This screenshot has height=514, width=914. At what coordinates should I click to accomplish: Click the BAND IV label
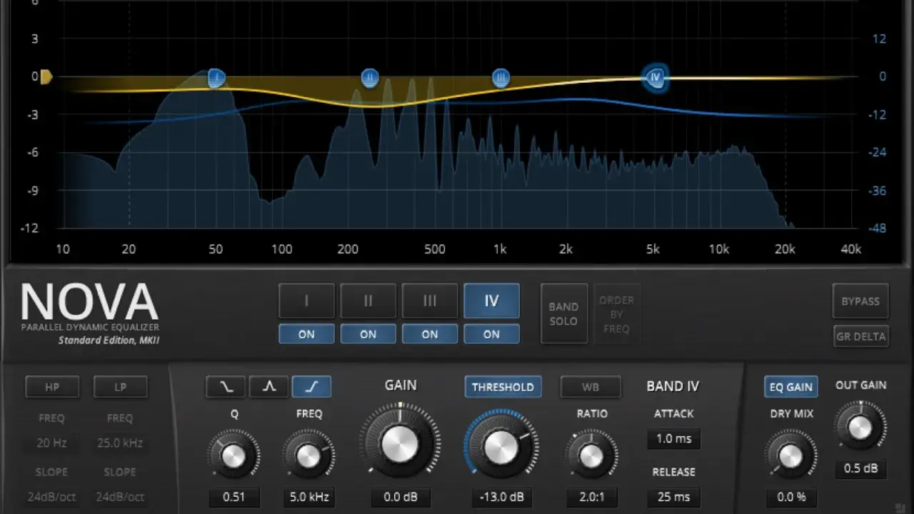(673, 386)
